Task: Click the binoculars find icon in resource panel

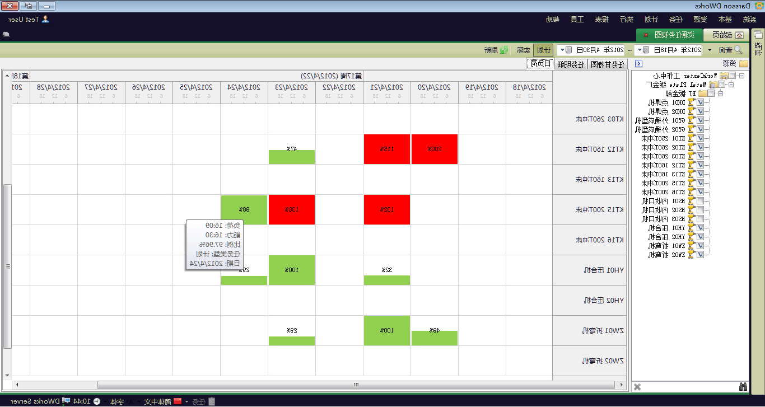Action: click(743, 387)
